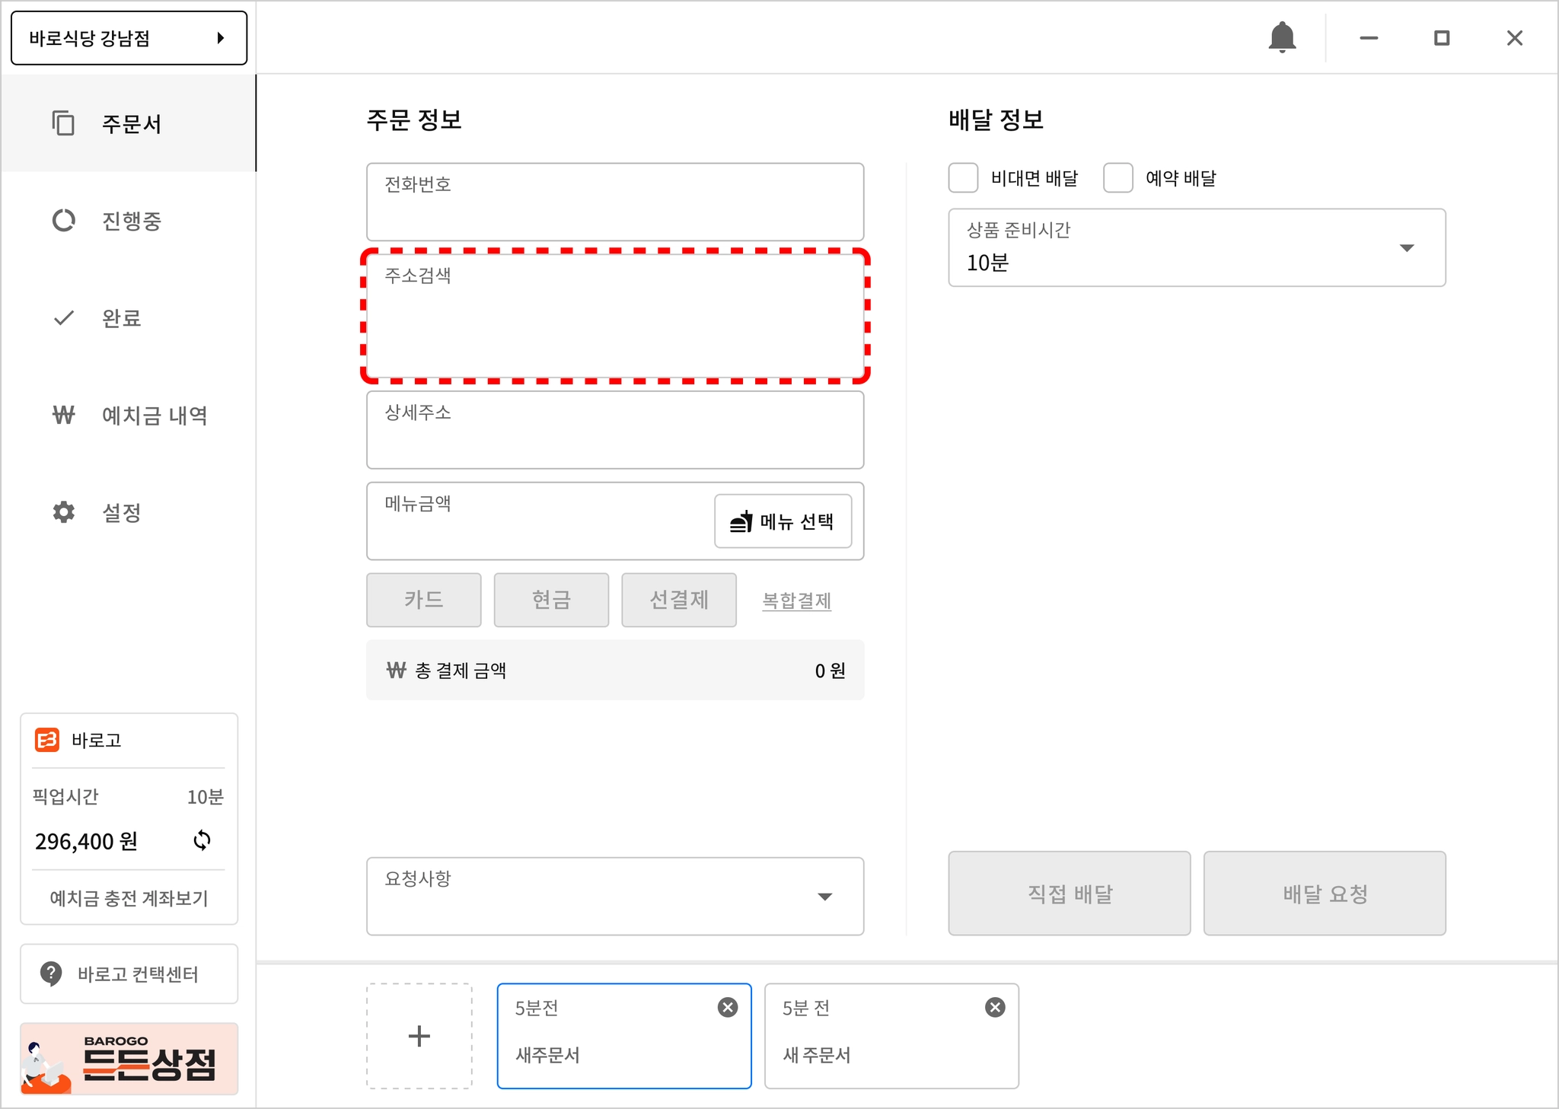Enable the 비대면 배달 checkbox
The height and width of the screenshot is (1109, 1559).
(963, 178)
